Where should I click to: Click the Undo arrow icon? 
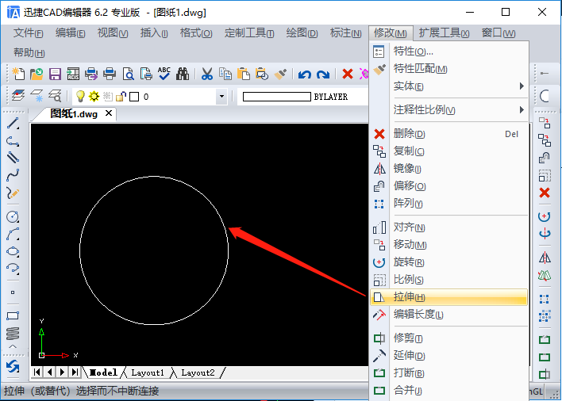pyautogui.click(x=305, y=74)
